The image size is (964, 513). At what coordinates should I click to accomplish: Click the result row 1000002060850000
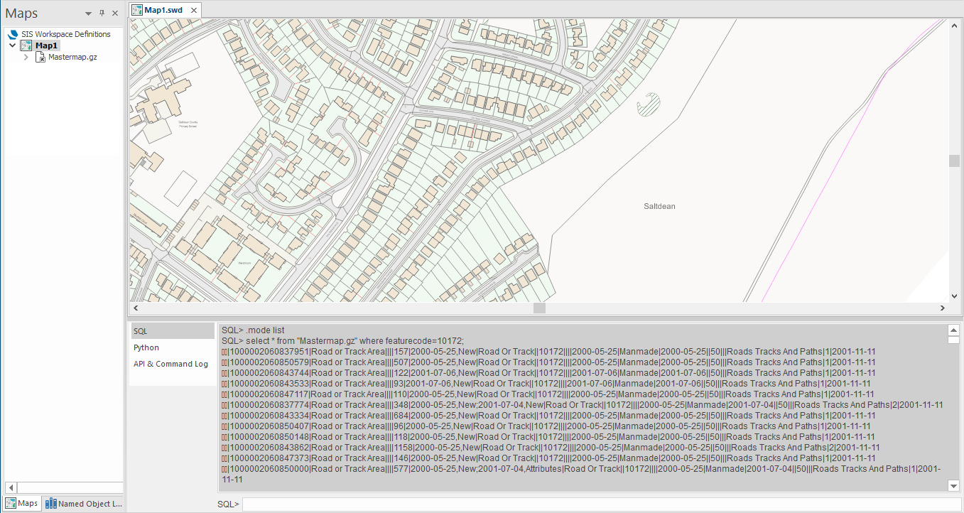[x=582, y=474]
